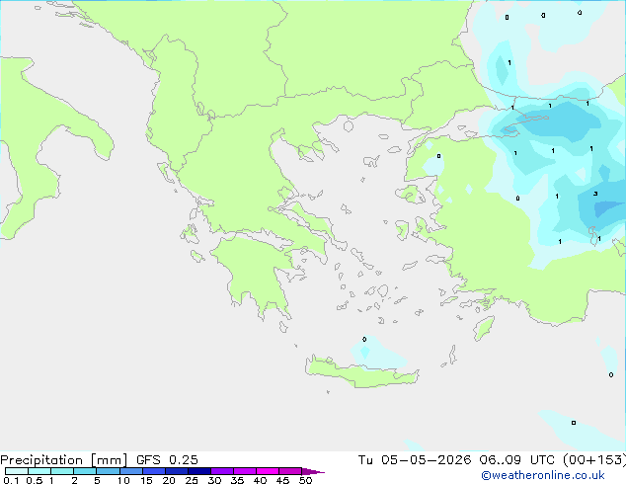Click the 'GFS 0.25' model label
The height and width of the screenshot is (484, 626).
[167, 460]
